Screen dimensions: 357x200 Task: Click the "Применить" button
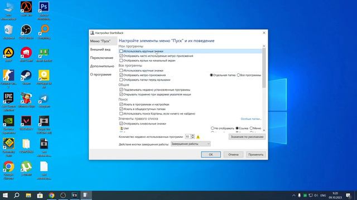coord(255,154)
